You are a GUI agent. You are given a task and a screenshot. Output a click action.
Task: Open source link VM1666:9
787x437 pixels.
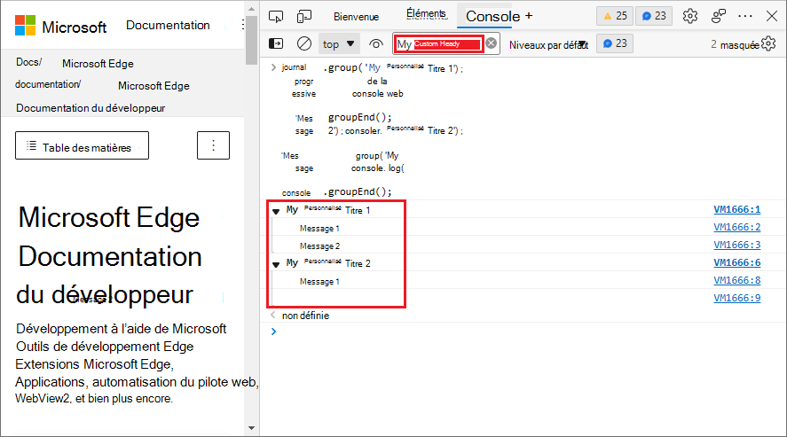(x=736, y=298)
